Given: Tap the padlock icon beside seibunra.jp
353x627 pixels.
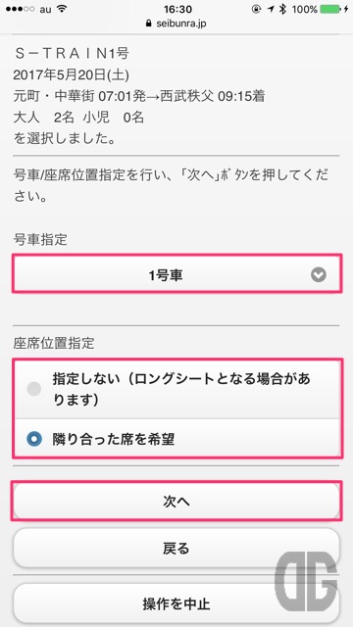Looking at the screenshot, I should (149, 24).
